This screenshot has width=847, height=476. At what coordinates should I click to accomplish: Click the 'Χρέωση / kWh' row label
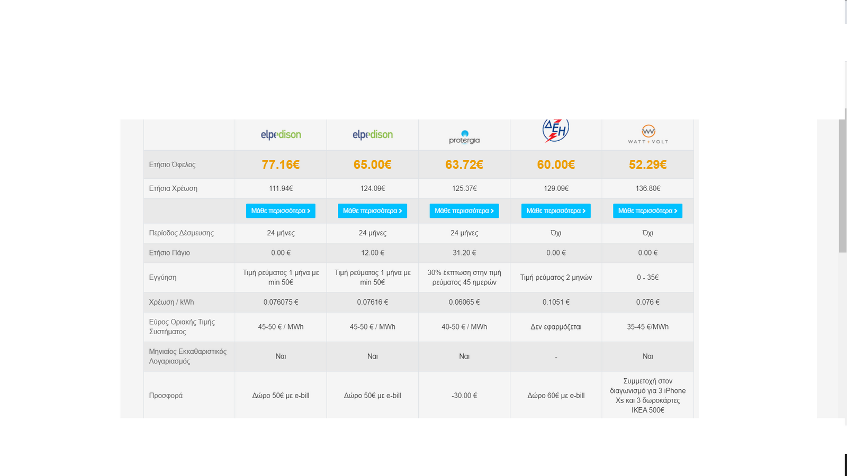tap(172, 302)
